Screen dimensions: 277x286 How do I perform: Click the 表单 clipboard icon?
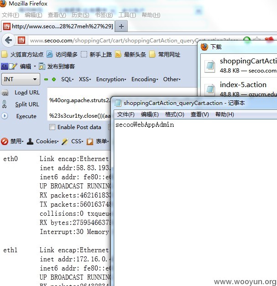(x=90, y=141)
